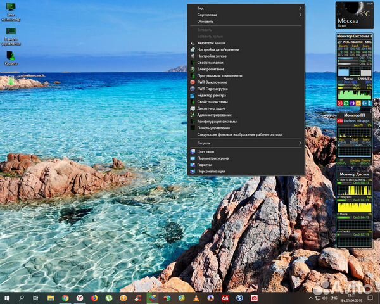Open the notification center icon
The image size is (380, 304).
[370, 298]
